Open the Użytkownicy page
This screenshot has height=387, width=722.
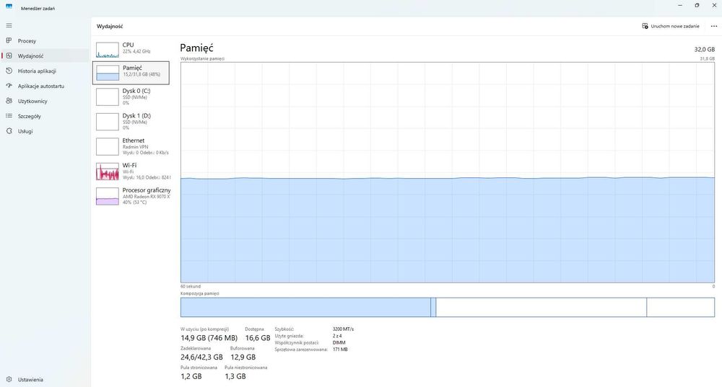[45, 101]
